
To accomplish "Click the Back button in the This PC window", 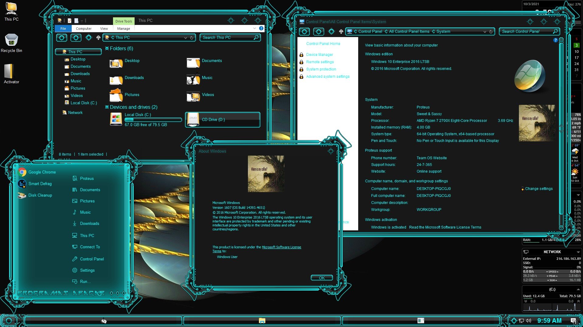I will click(x=62, y=38).
